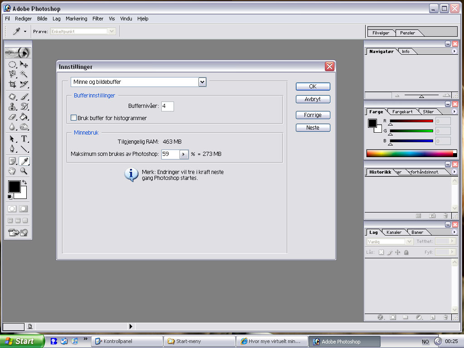This screenshot has height=348, width=464.
Task: Switch to Quick Mask mode
Action: coord(24,208)
